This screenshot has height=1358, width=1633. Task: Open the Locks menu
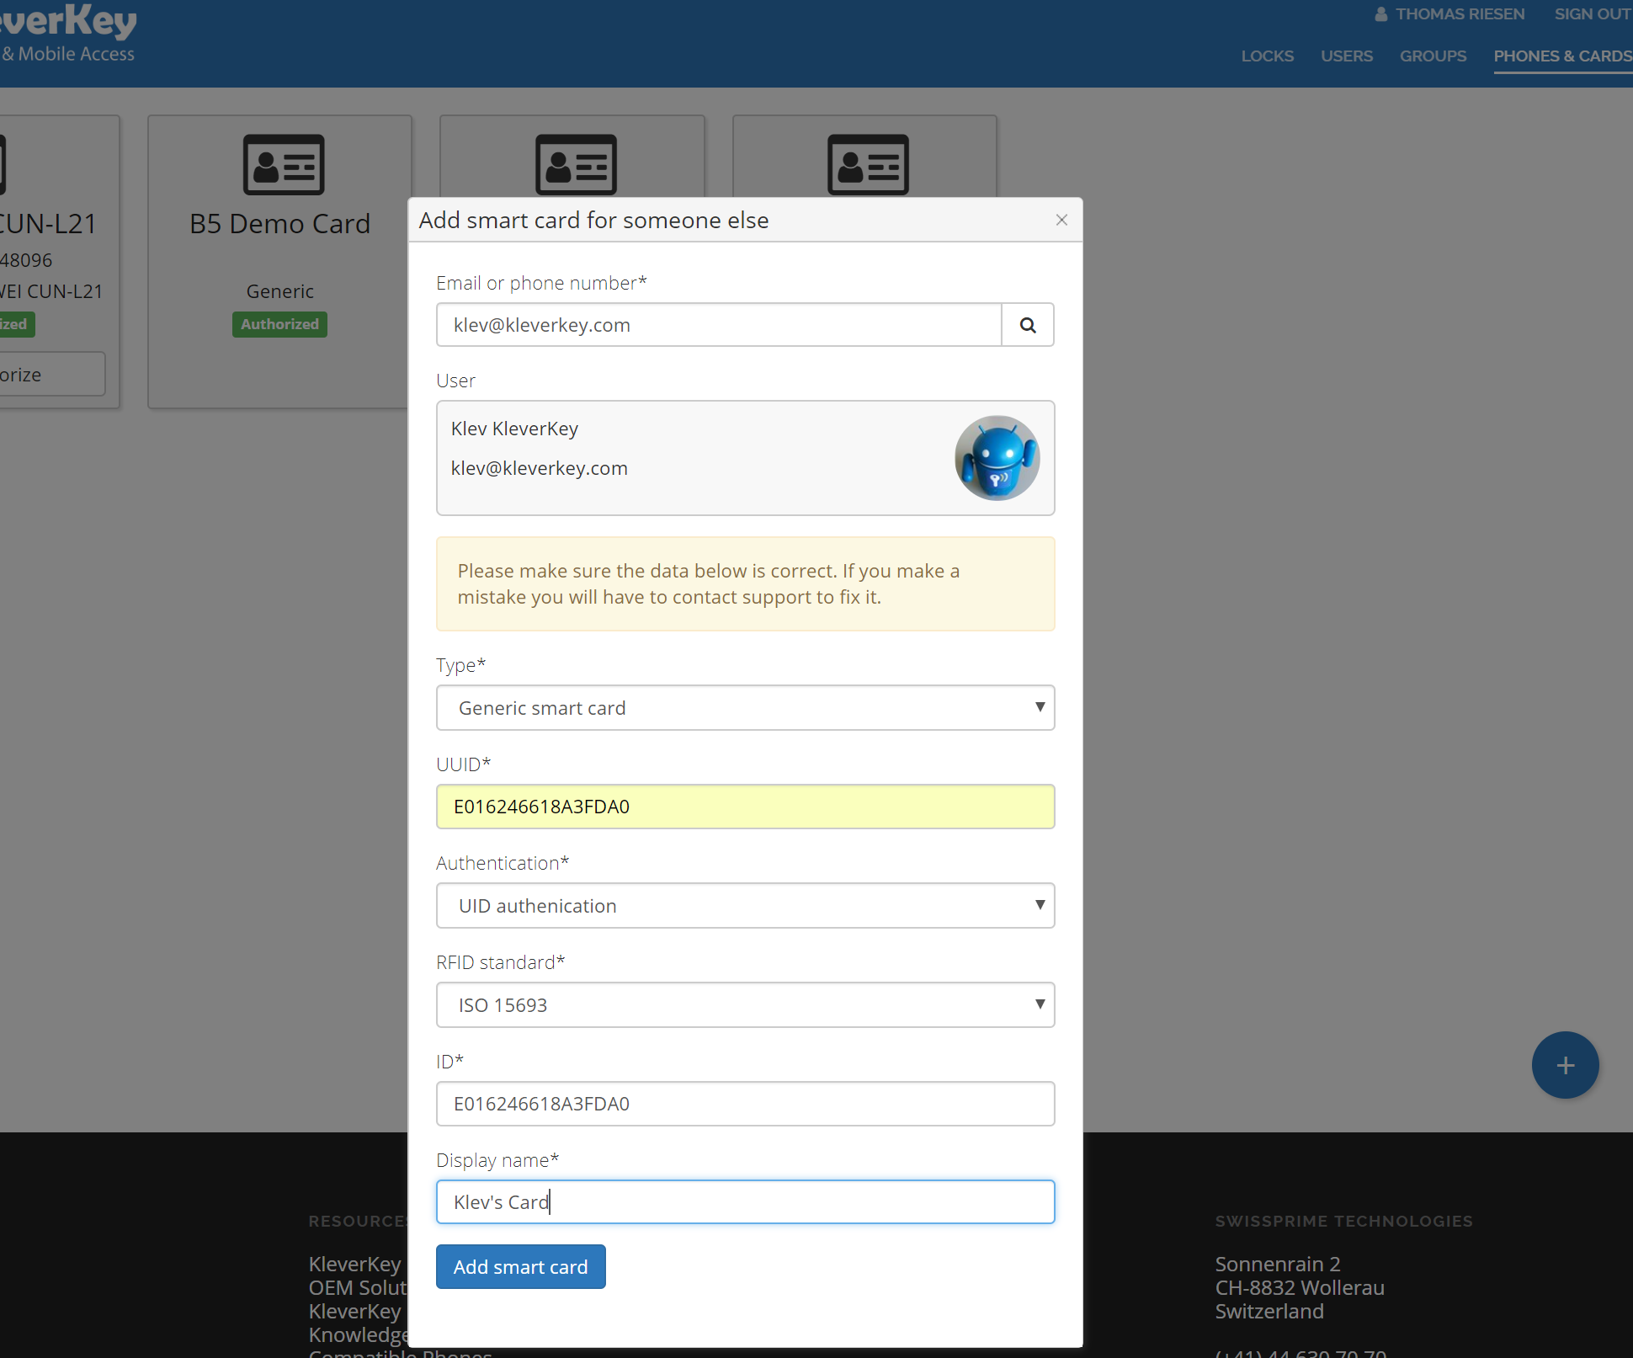(x=1267, y=56)
